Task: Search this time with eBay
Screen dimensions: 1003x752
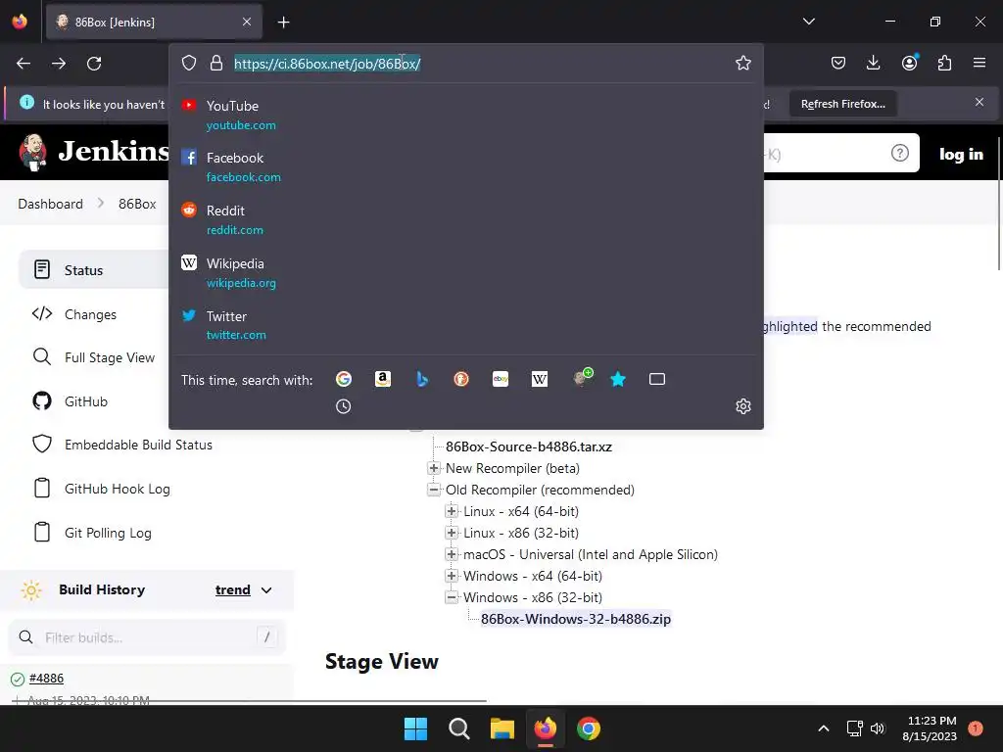Action: (501, 379)
